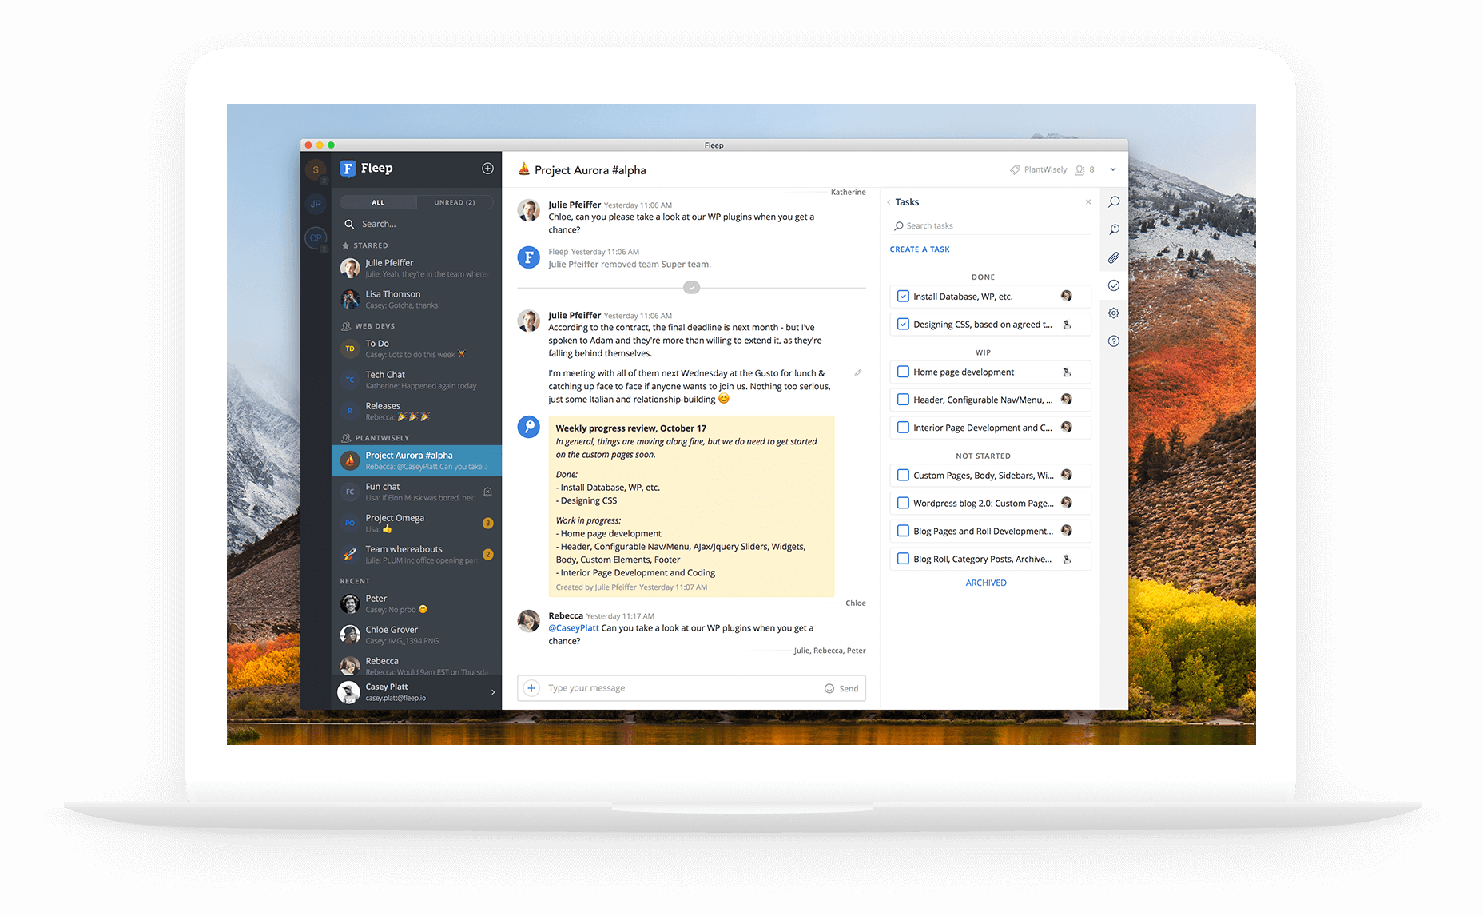
Task: Open the Archived tasks link
Action: point(985,583)
